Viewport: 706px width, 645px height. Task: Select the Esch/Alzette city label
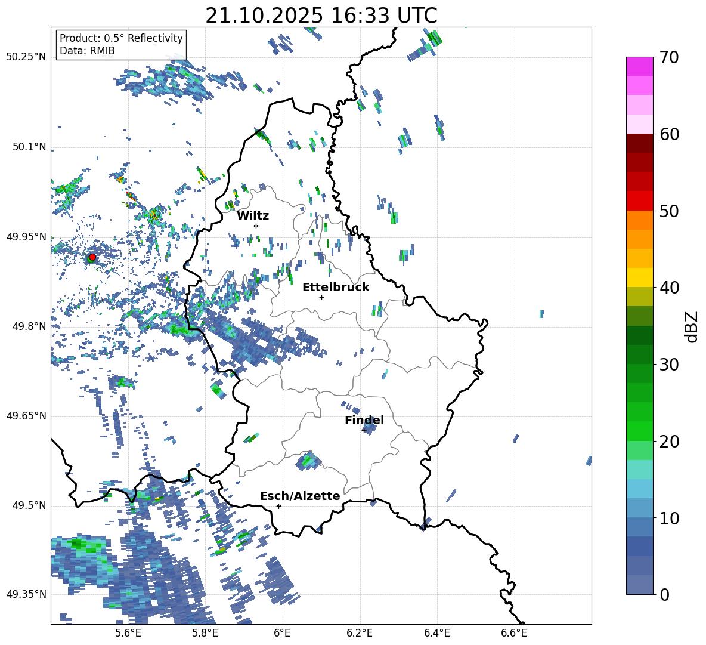click(300, 496)
